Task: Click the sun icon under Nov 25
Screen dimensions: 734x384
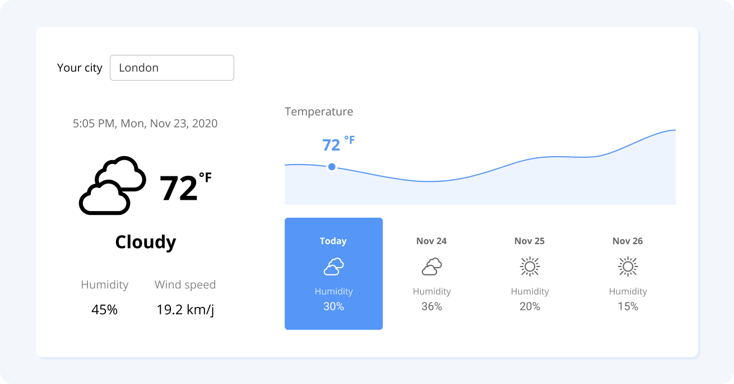Action: (x=529, y=266)
